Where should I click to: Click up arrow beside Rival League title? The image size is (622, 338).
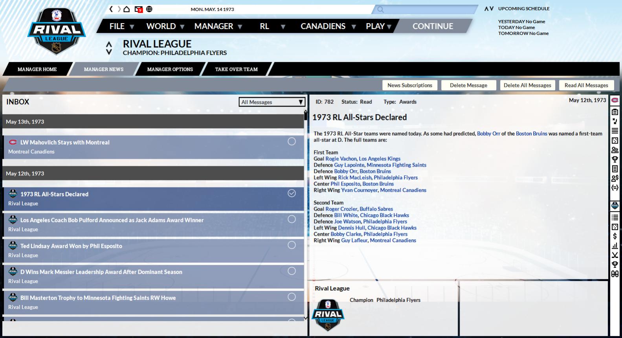tap(109, 44)
